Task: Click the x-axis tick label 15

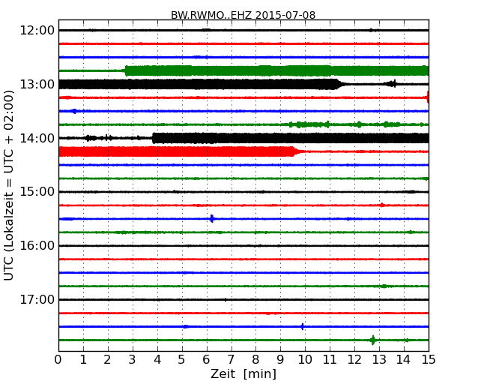Action: tap(429, 359)
